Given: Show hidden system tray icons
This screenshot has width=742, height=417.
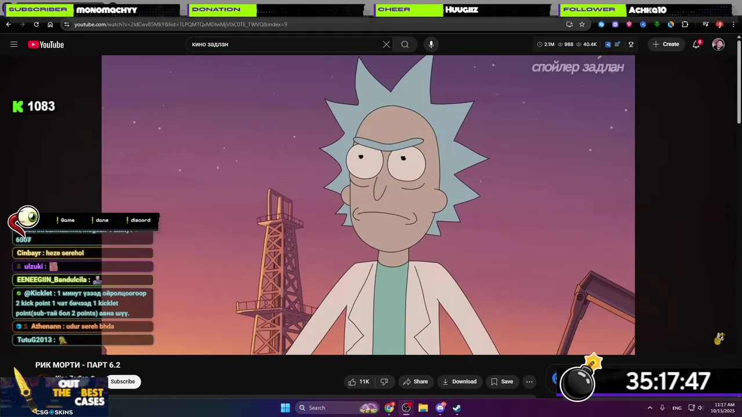Looking at the screenshot, I should click(x=650, y=408).
